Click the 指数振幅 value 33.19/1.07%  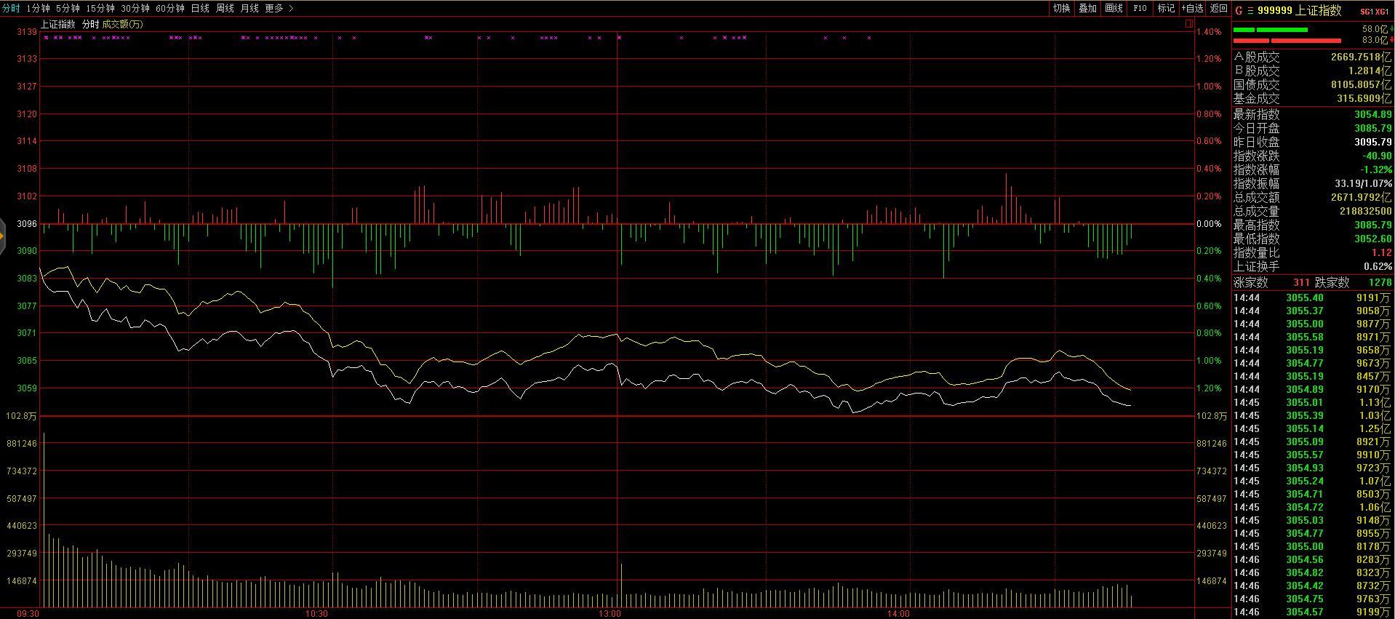point(1363,183)
